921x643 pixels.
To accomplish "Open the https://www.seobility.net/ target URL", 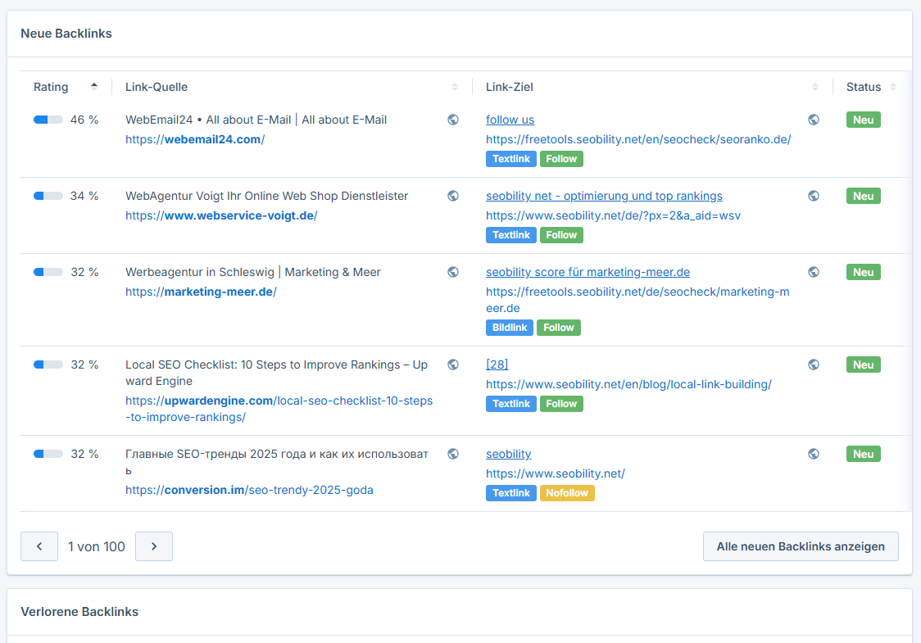I will click(555, 474).
